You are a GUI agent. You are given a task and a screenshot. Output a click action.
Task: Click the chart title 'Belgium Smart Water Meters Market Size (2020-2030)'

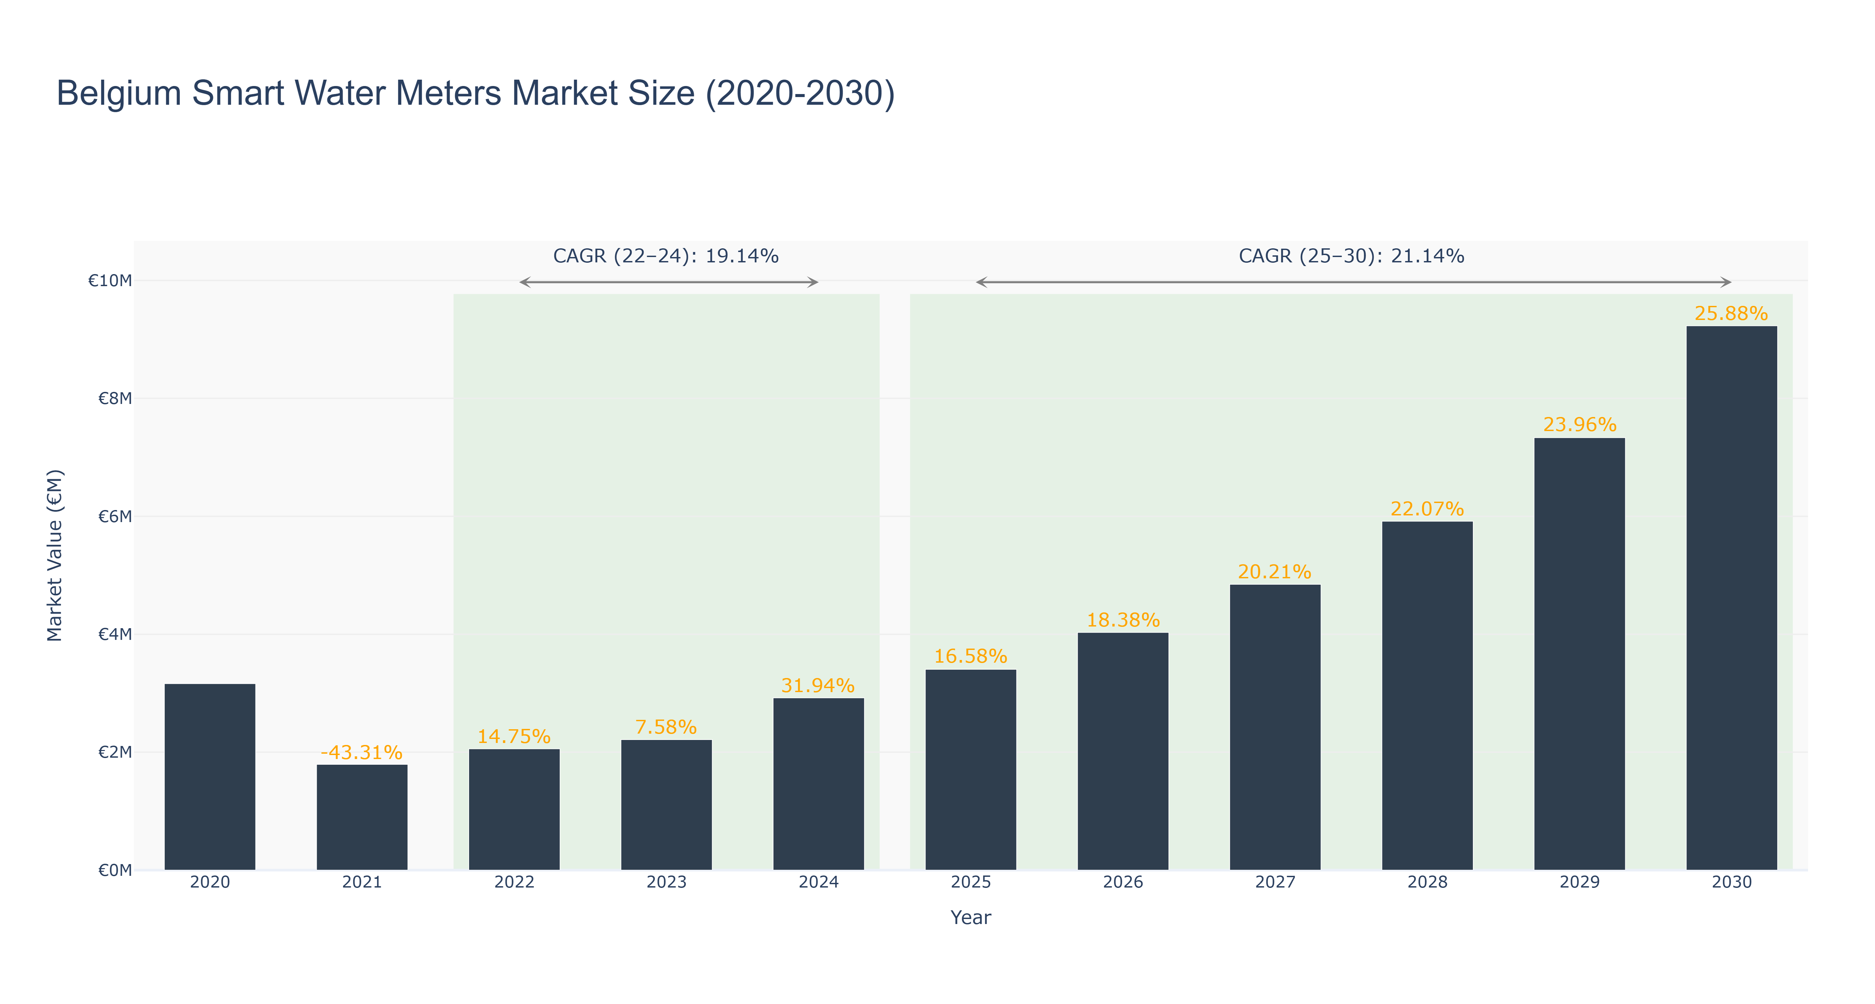tap(475, 94)
